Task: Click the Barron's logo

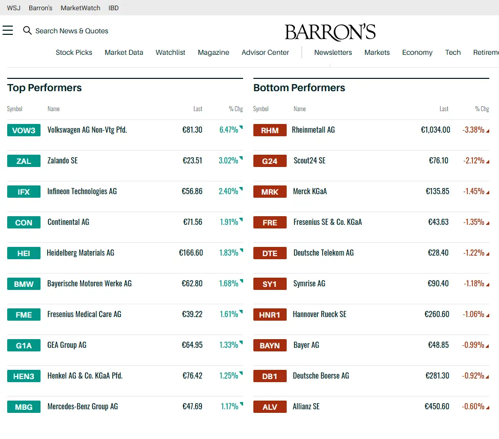Action: [330, 32]
